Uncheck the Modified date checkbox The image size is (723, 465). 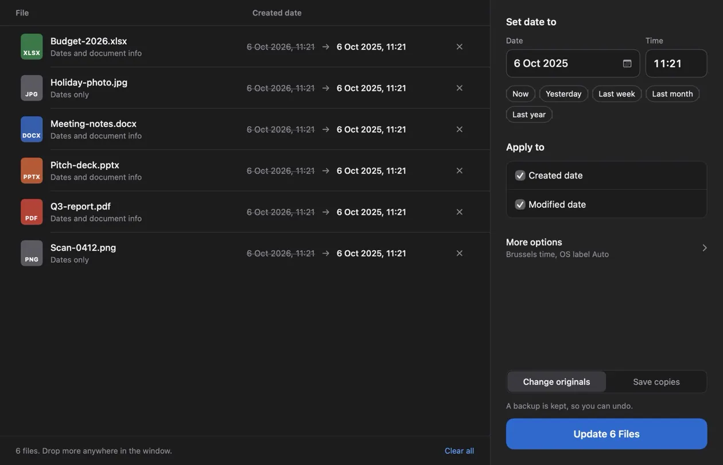tap(520, 204)
